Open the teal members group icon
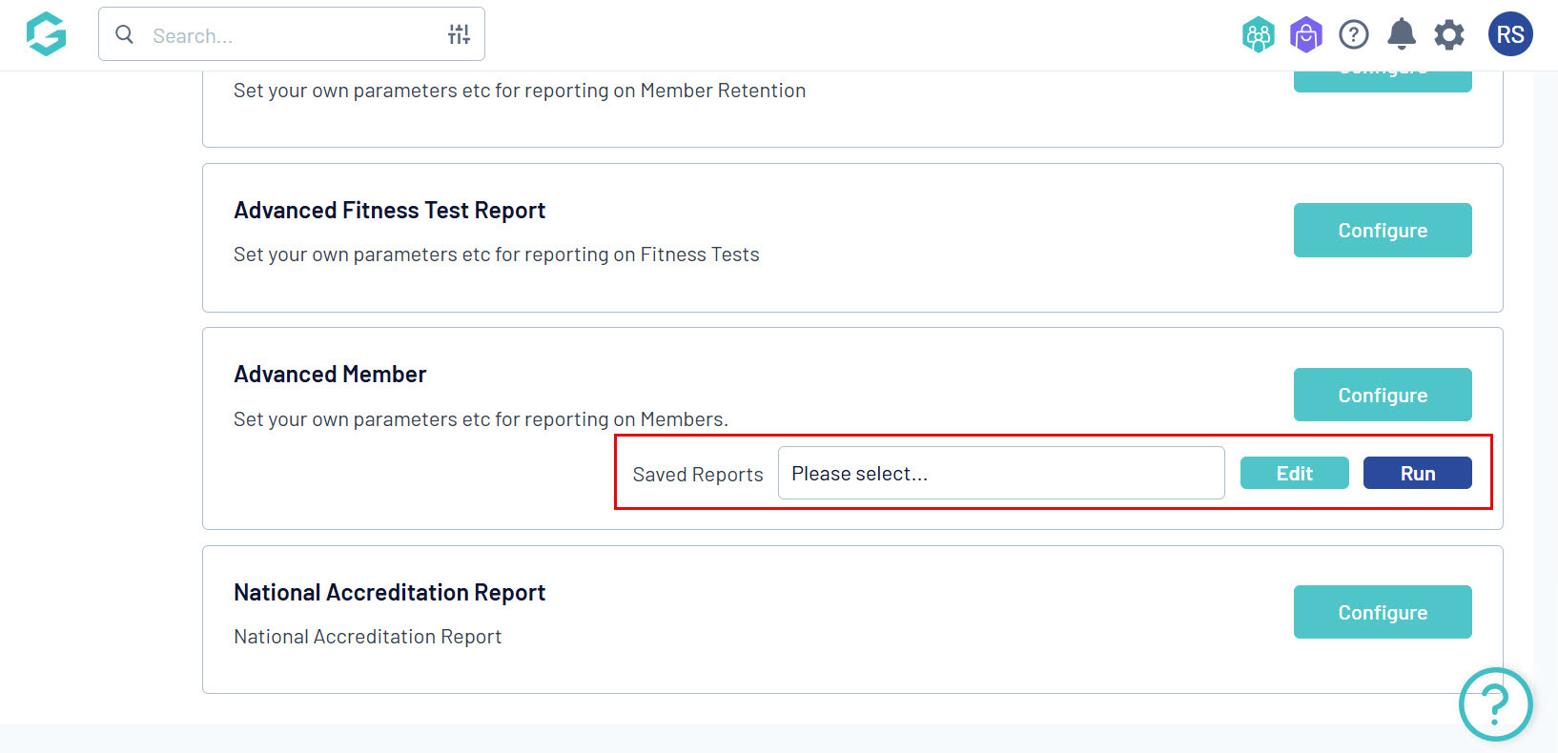The image size is (1558, 753). click(x=1258, y=35)
